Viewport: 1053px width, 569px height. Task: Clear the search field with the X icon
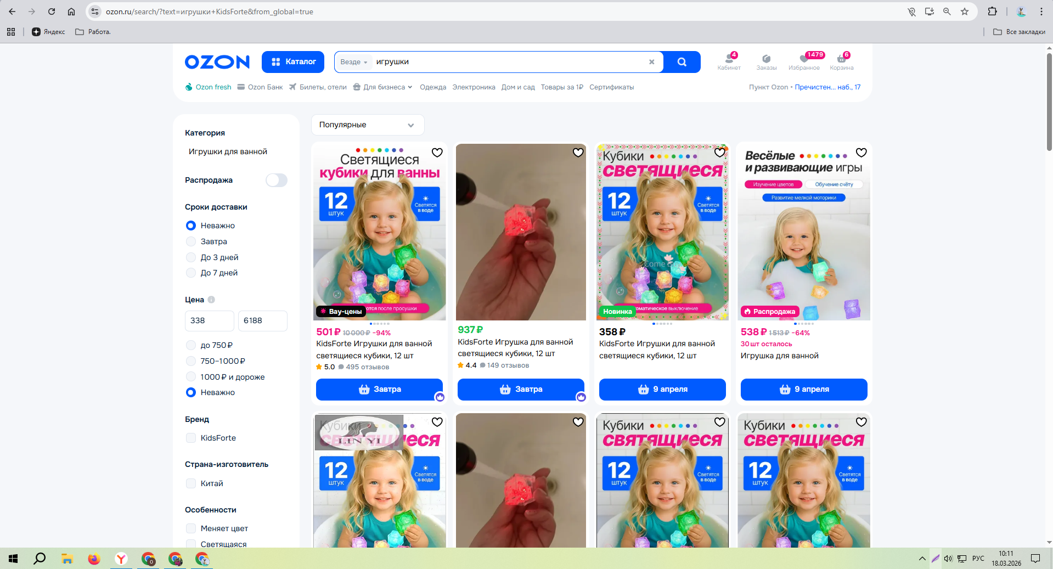point(652,62)
